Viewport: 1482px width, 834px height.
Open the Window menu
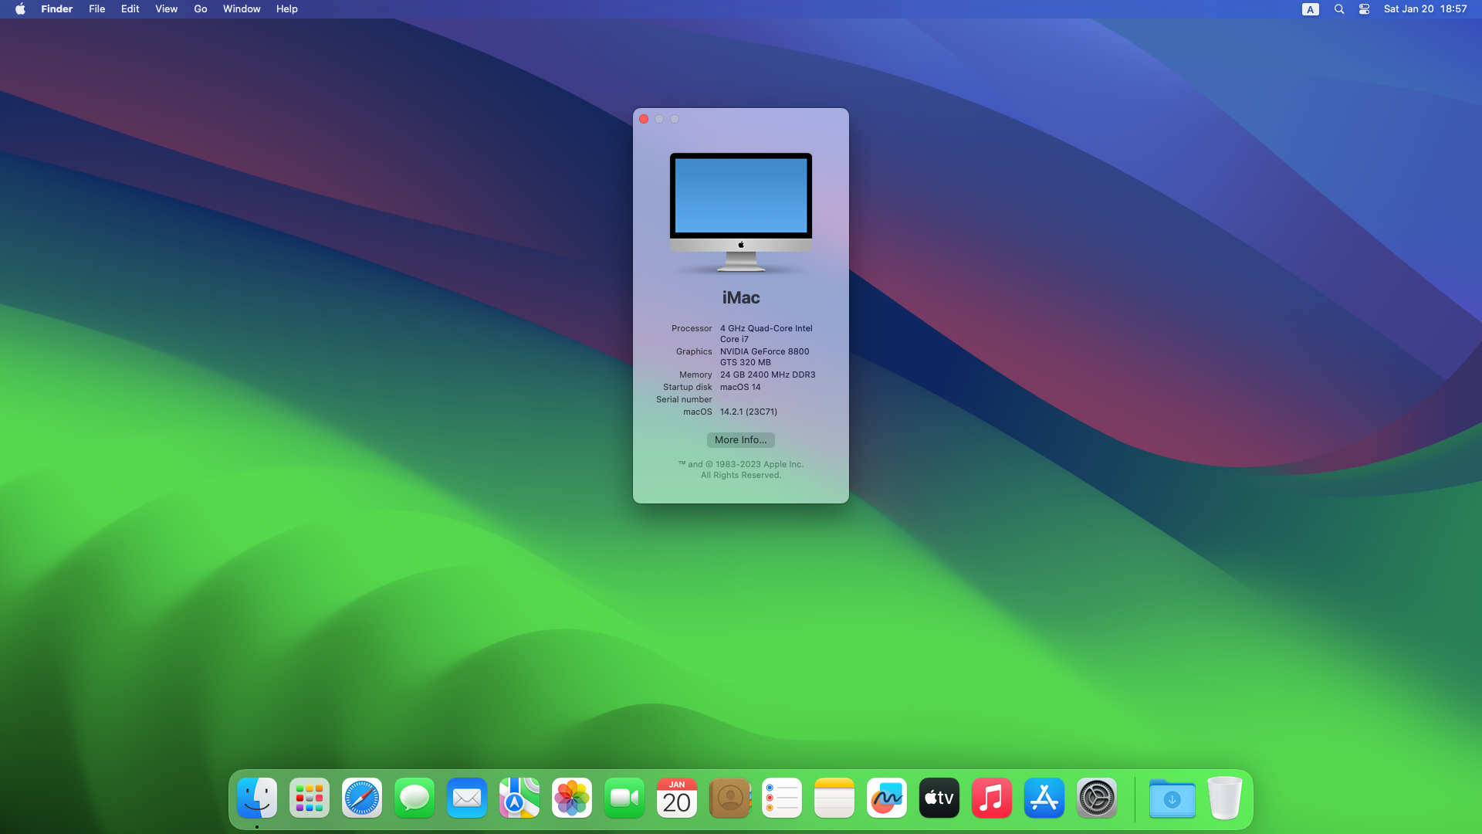click(x=242, y=9)
